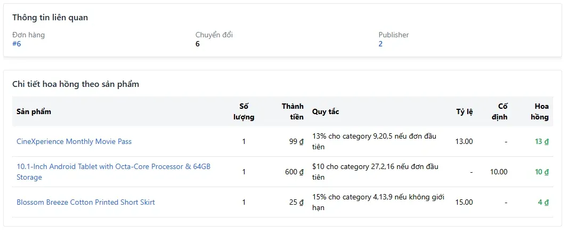Click the 4 ₫ commission amount

543,202
